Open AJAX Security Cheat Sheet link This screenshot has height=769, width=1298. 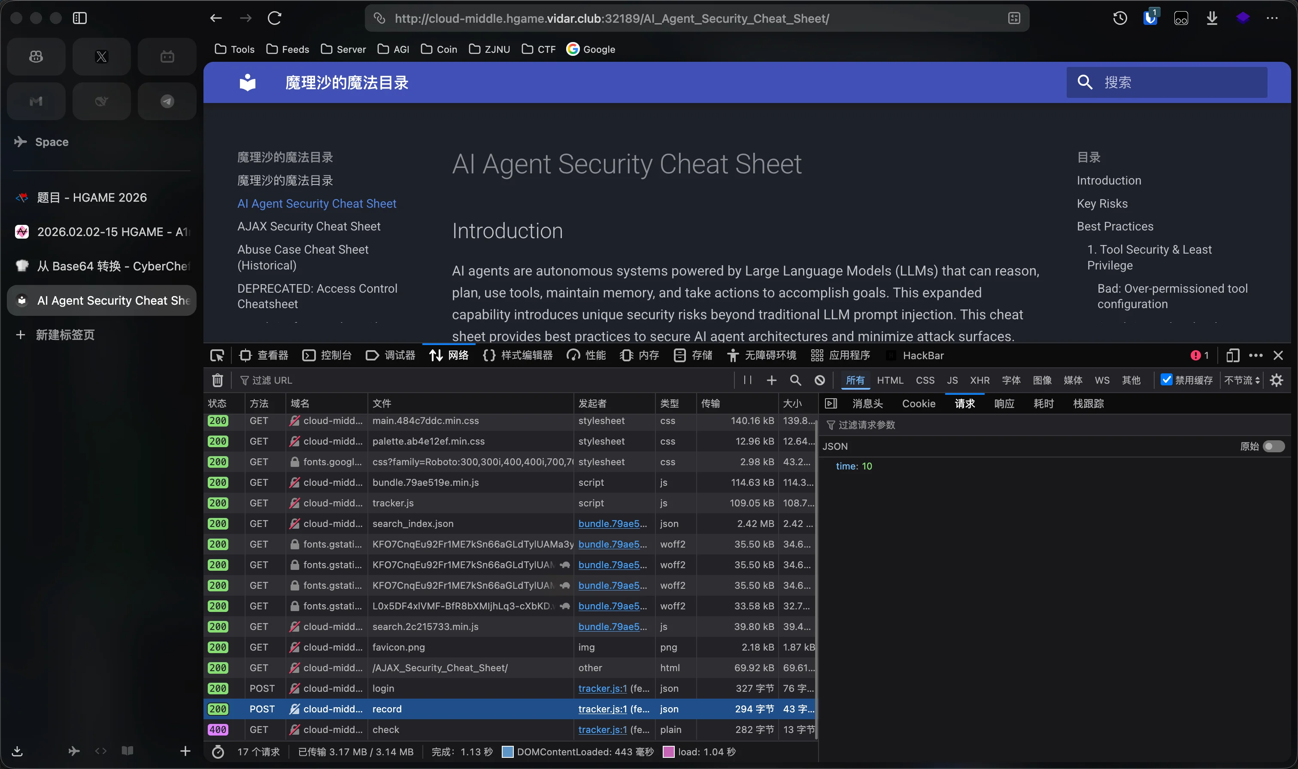(309, 227)
